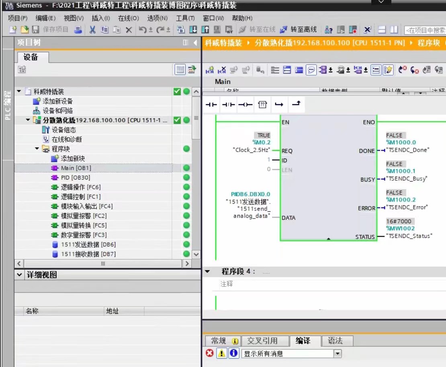Open the 显示所有消息 dropdown
The height and width of the screenshot is (367, 446).
click(338, 354)
